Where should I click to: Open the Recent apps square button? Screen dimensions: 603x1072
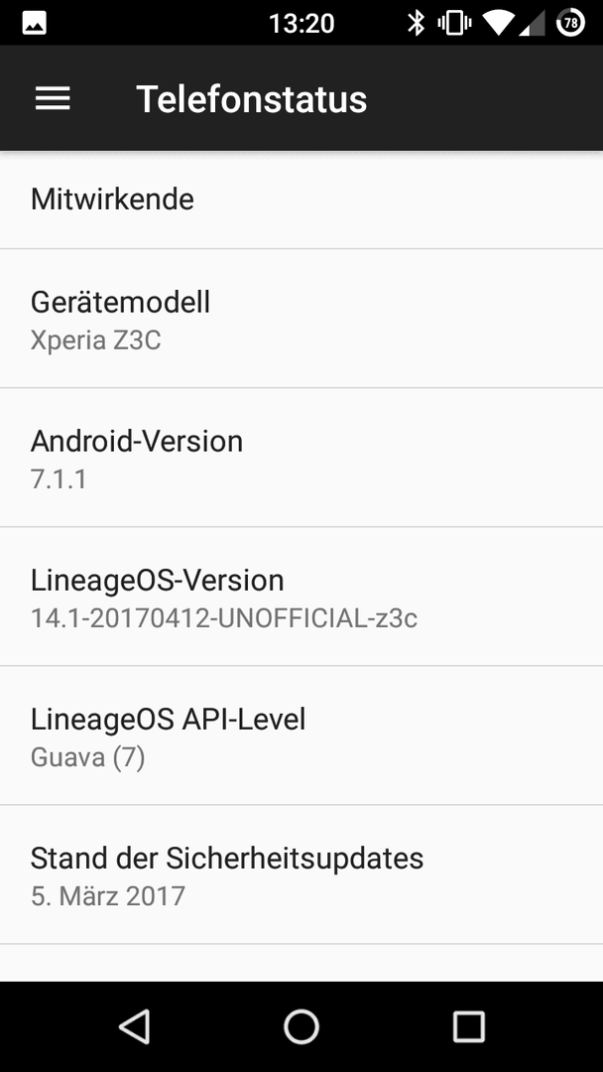click(468, 1027)
